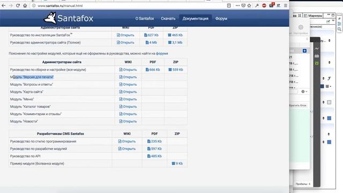Open wiki for 'Комментарии и отзывы' module
Screen dimensions: 343x193
(x=128, y=114)
